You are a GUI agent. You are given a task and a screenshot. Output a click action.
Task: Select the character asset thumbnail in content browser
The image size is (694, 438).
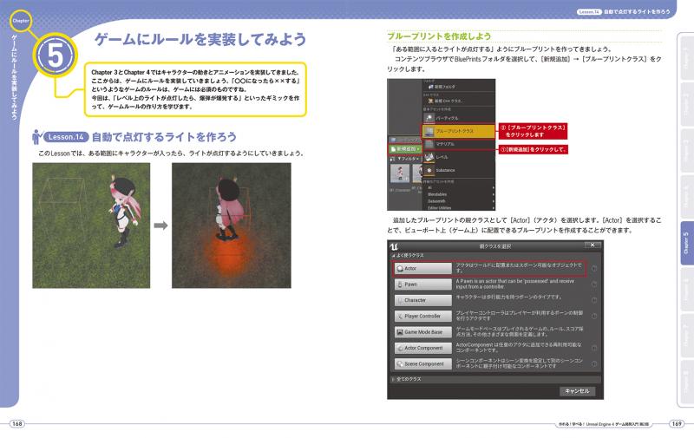(400, 173)
